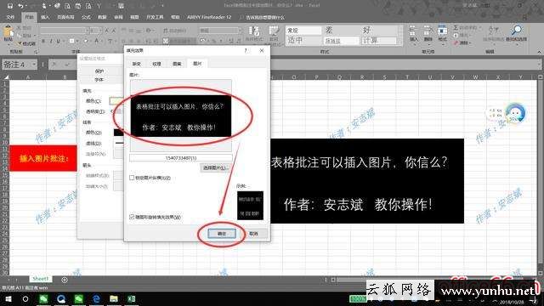Click the help question mark in 填充效果 dialog

[246, 51]
